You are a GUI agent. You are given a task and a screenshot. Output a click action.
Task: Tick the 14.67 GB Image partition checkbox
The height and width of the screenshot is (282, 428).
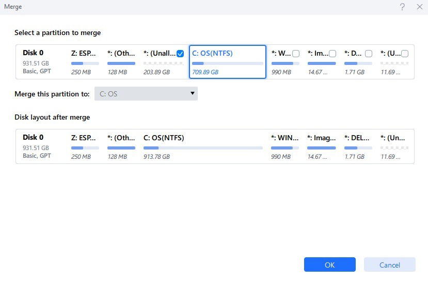coord(332,54)
